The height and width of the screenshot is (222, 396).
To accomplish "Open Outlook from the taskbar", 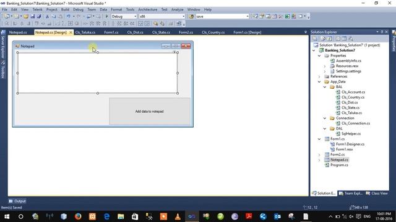I will 277,216.
